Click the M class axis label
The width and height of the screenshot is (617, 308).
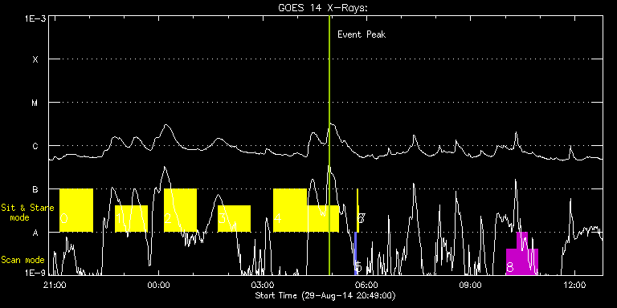tap(35, 103)
